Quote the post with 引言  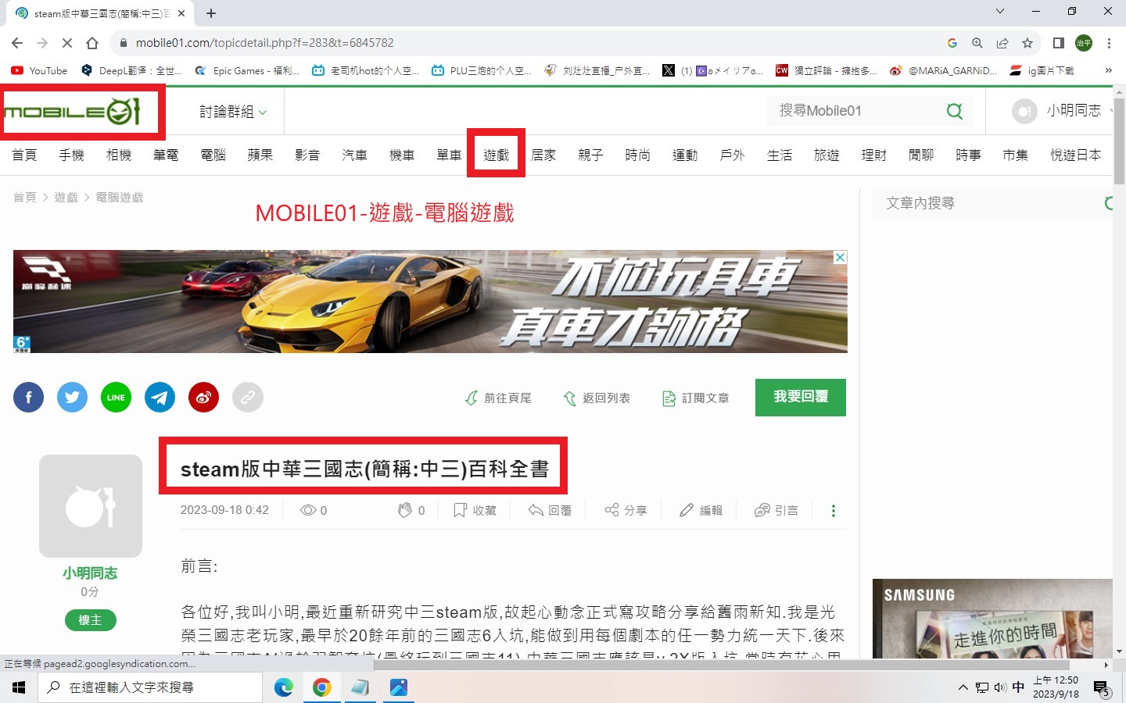point(776,510)
